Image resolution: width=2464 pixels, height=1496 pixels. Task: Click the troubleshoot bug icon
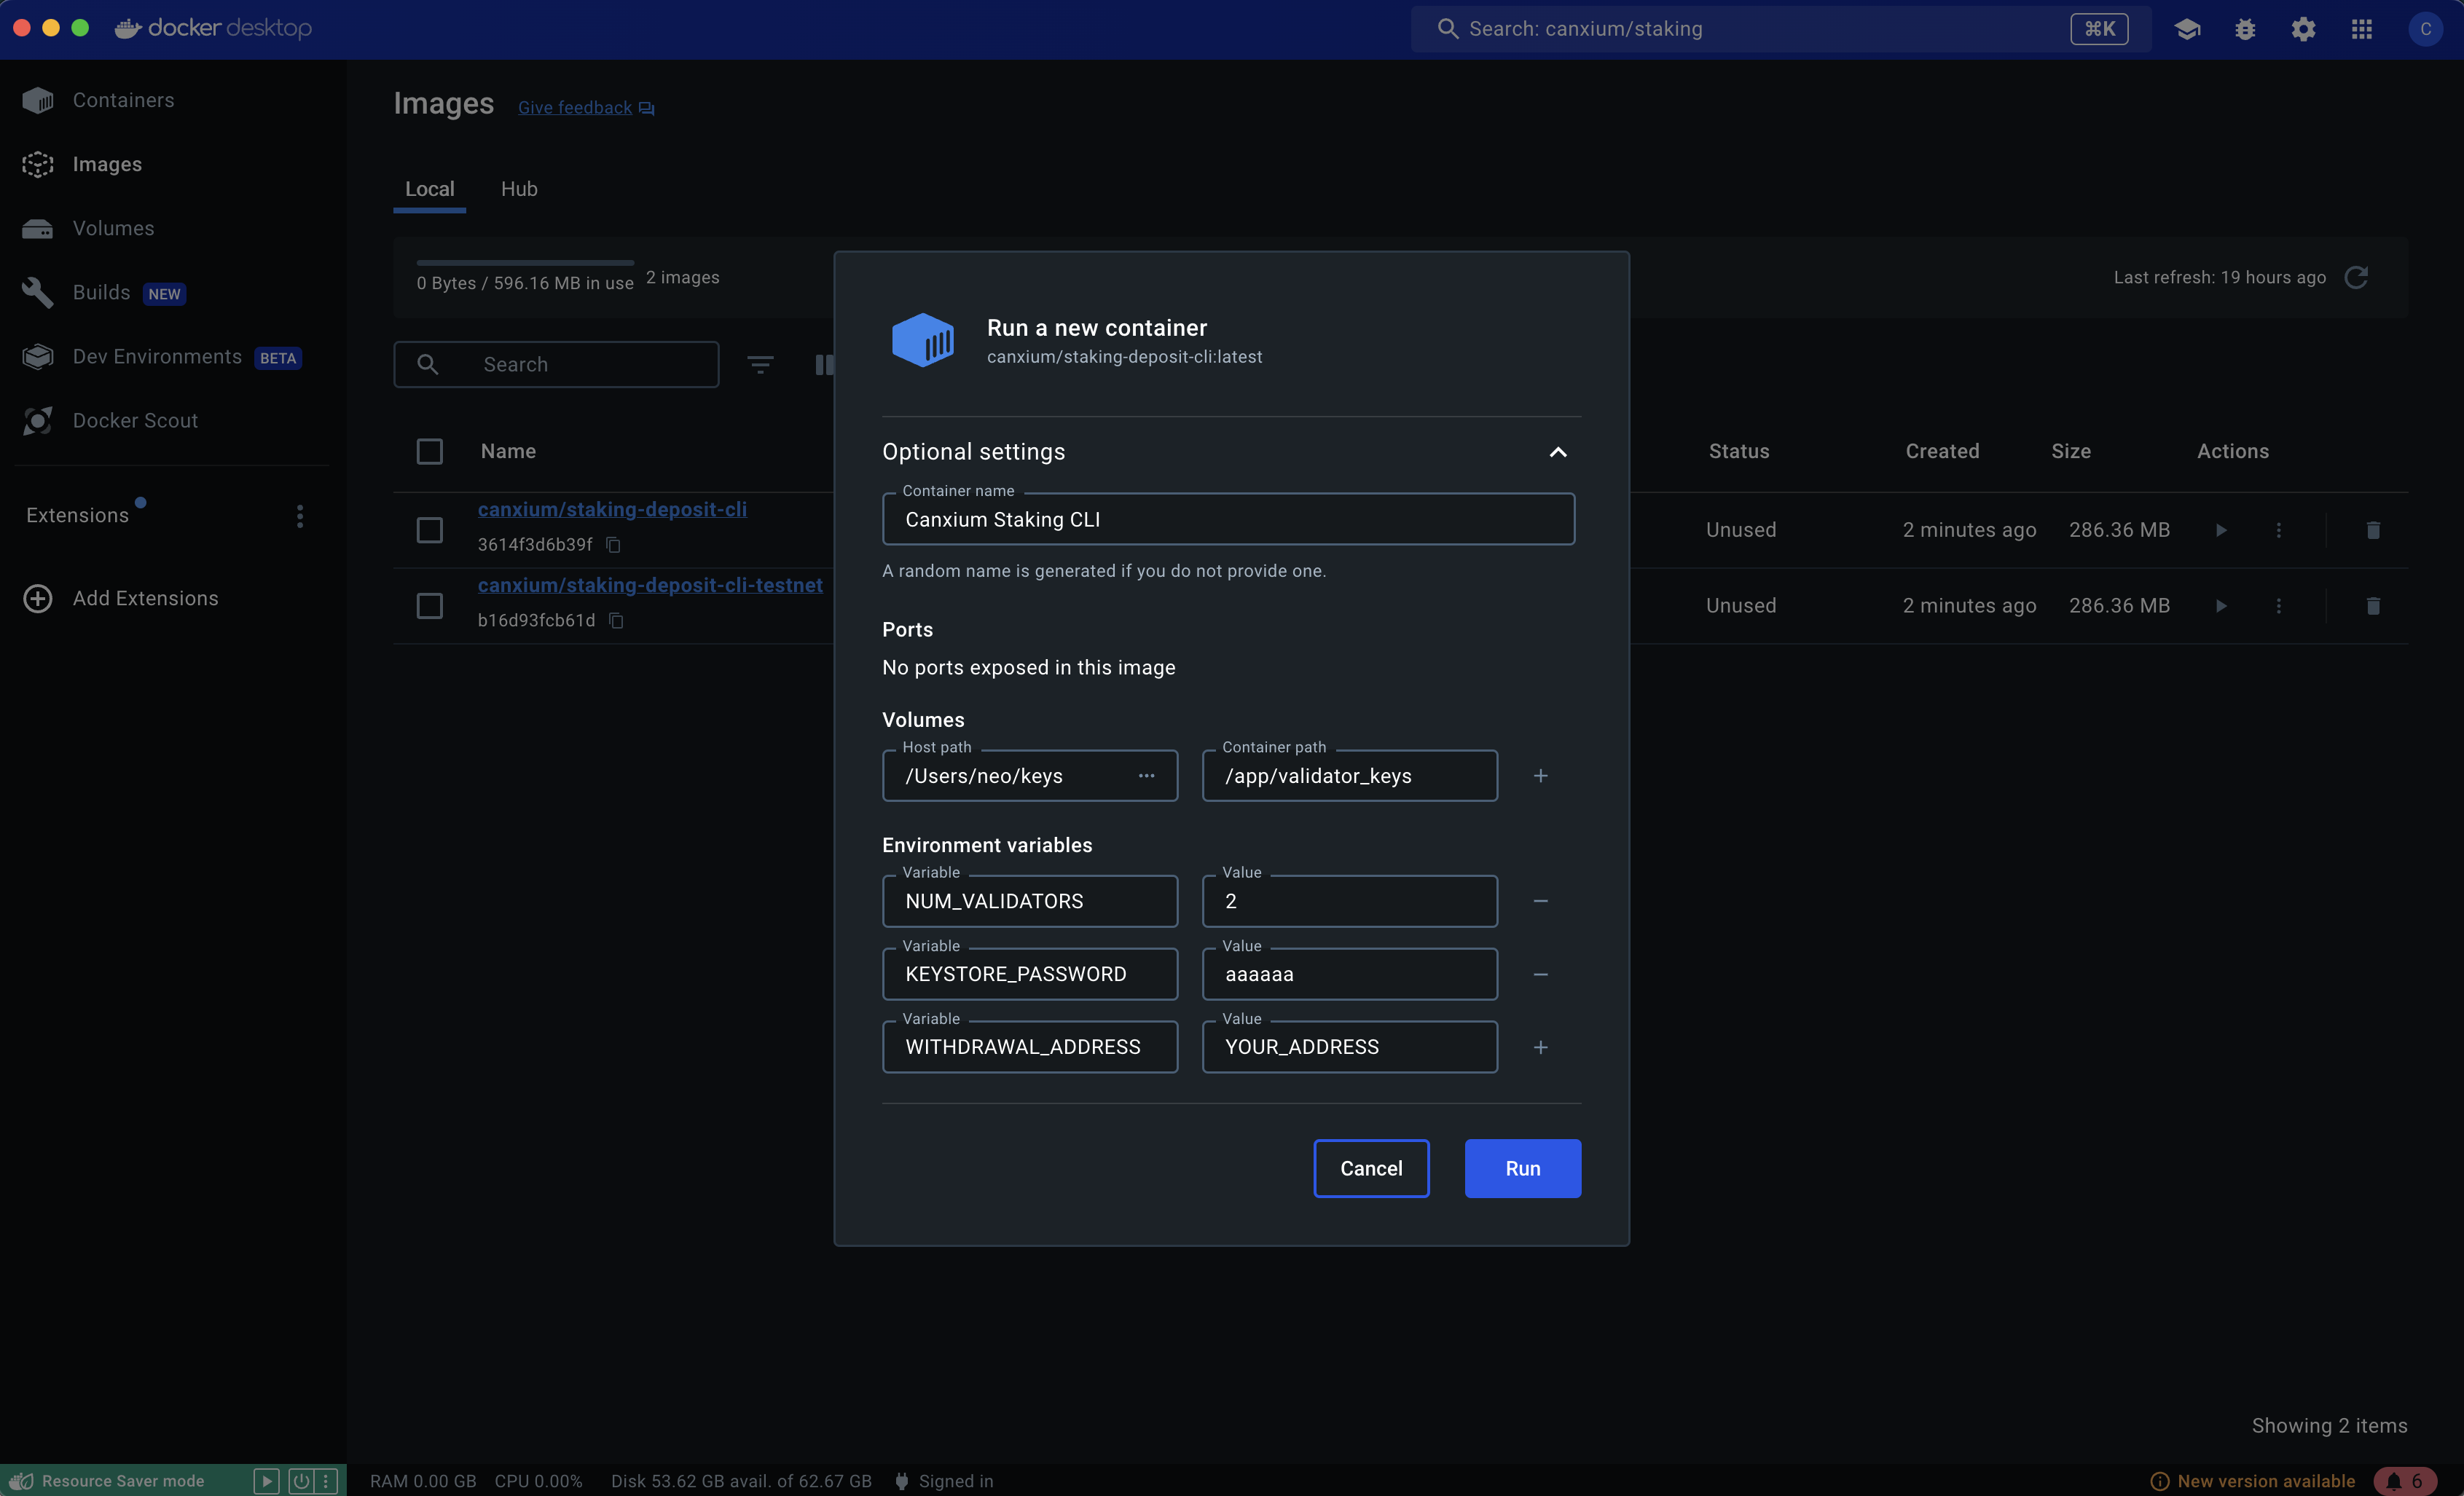pos(2245,29)
